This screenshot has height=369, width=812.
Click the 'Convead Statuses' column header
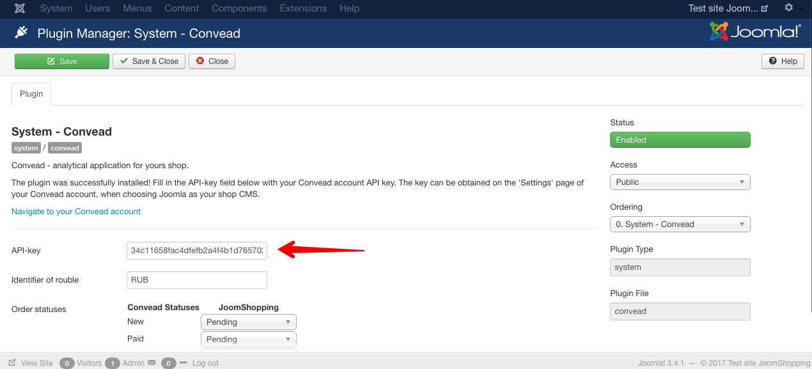pos(164,307)
